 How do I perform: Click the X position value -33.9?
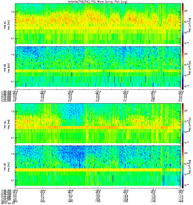15,190
